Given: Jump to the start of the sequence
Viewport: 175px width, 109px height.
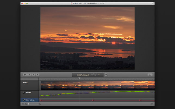Looking at the screenshot, I should click(x=25, y=75).
